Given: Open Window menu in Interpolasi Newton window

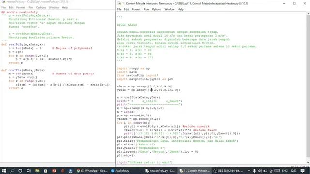Looking at the screenshot, I should [170, 9].
